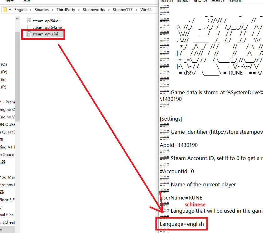Image resolution: width=263 pixels, height=233 pixels.
Task: Select the sidebar item ending in 'Prem'
Action: click(x=8, y=102)
